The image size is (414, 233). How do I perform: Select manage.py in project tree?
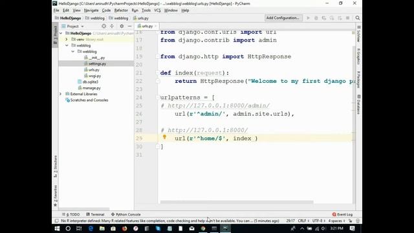(89, 88)
